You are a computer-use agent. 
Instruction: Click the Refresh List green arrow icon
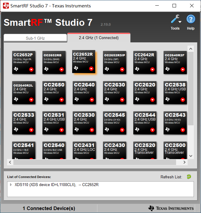[x=189, y=177]
